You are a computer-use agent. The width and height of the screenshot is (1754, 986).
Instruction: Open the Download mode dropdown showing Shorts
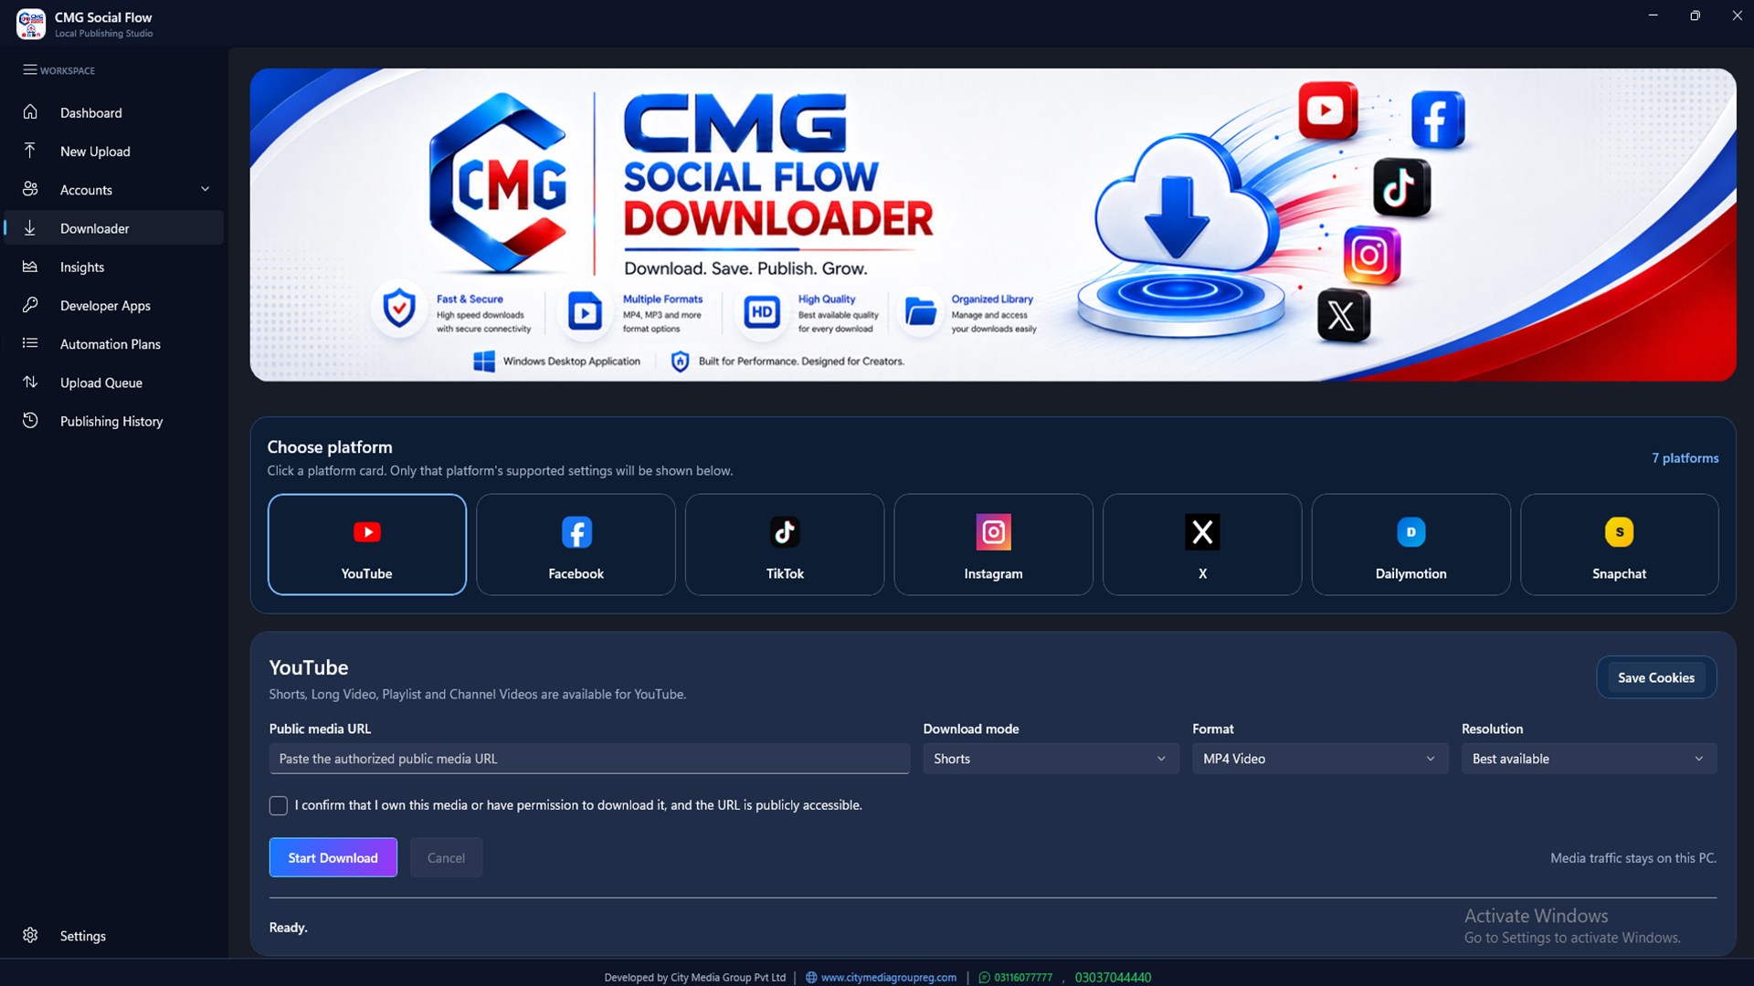pos(1051,759)
